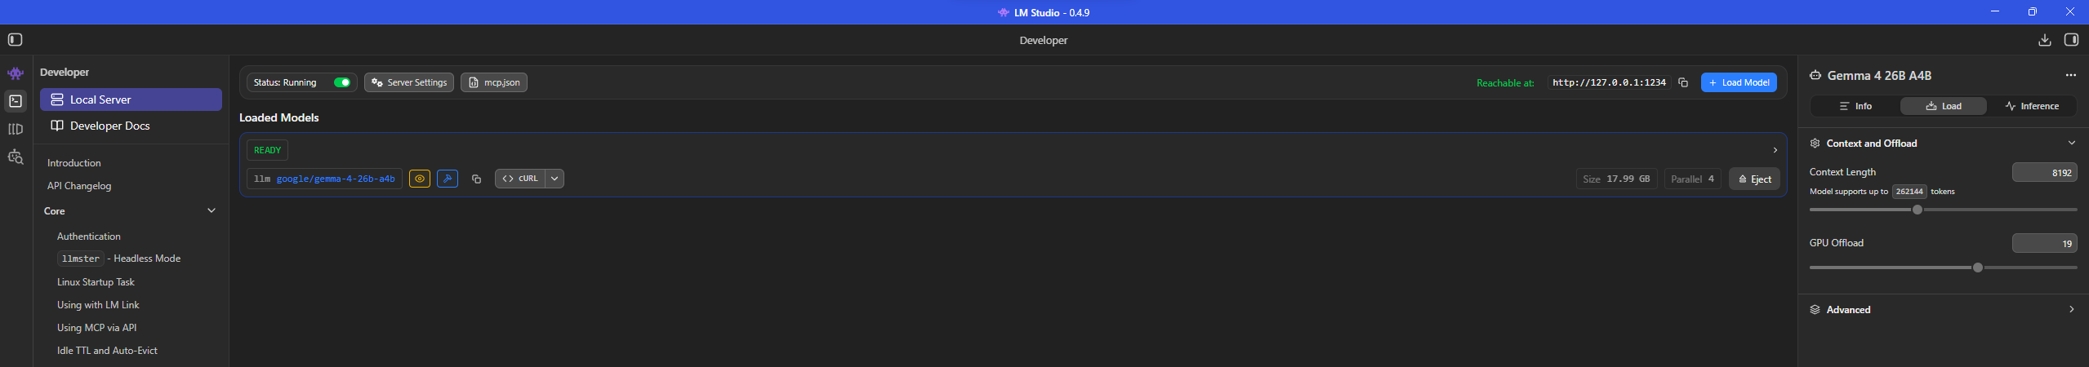Expand the loaded model row chevron
The image size is (2089, 367).
point(1775,150)
